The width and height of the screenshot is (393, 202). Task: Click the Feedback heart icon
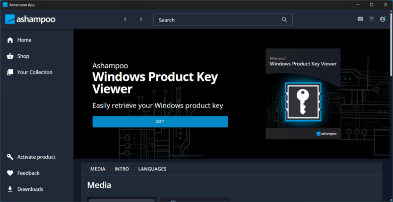[10, 173]
